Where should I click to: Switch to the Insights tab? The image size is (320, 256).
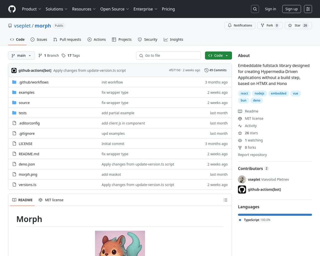point(173,40)
